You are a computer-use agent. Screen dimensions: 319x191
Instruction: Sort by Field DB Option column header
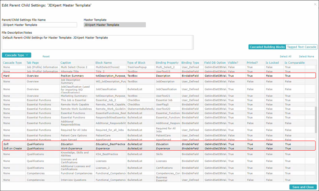click(215, 63)
